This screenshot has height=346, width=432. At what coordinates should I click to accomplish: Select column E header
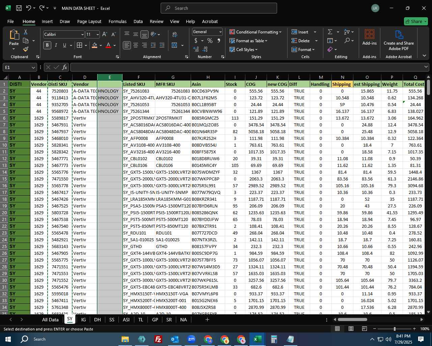pyautogui.click(x=110, y=77)
